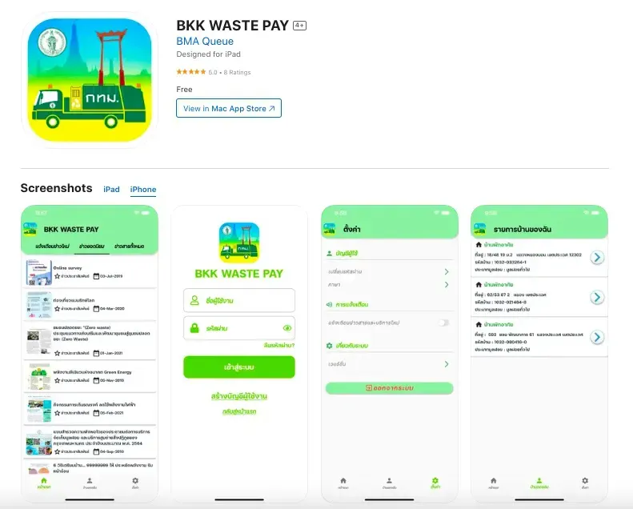Screen dimensions: 633x509
Task: Click the View in Mac App Store button
Action: click(229, 108)
